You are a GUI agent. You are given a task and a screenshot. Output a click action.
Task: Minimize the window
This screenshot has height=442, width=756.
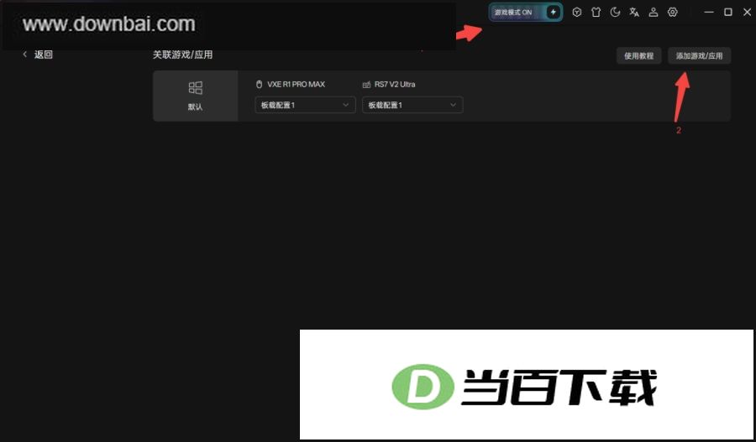(709, 13)
